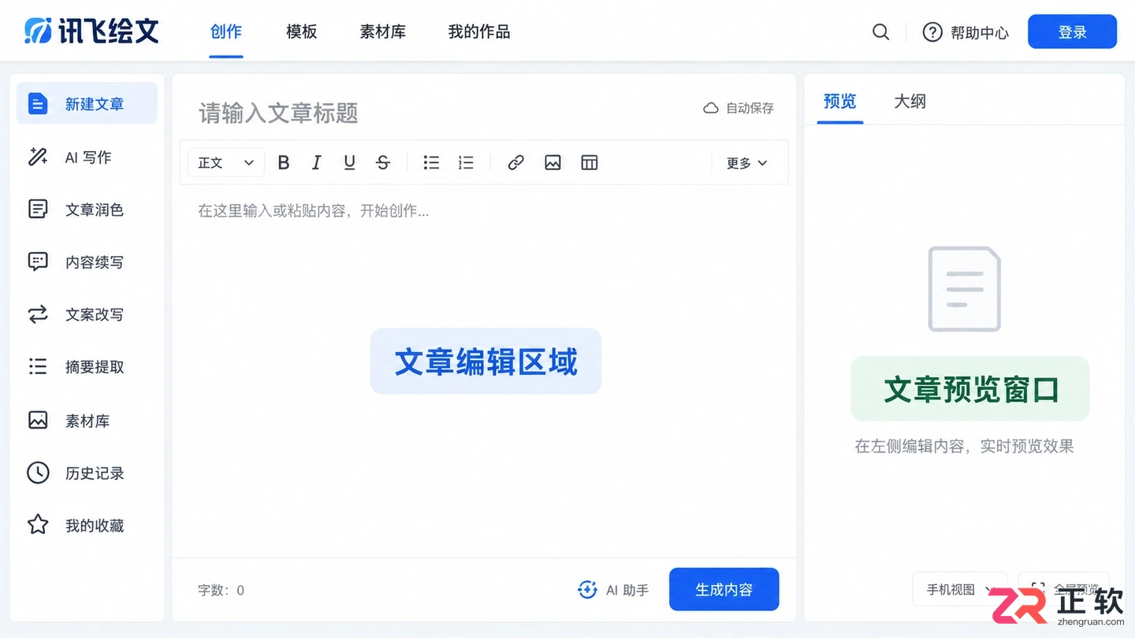Open 我的作品 tab
This screenshot has height=638, width=1135.
[479, 32]
